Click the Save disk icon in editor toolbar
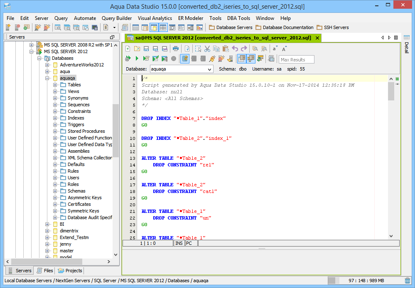The image size is (415, 288). (146, 49)
